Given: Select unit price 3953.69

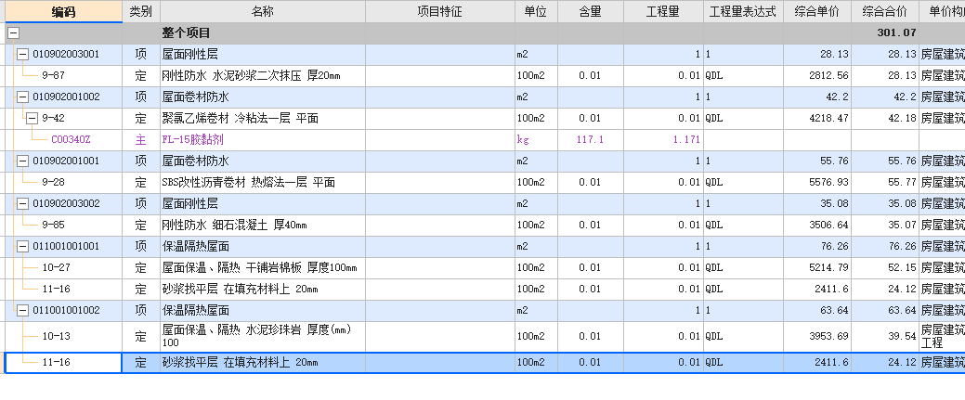Looking at the screenshot, I should click(816, 336).
